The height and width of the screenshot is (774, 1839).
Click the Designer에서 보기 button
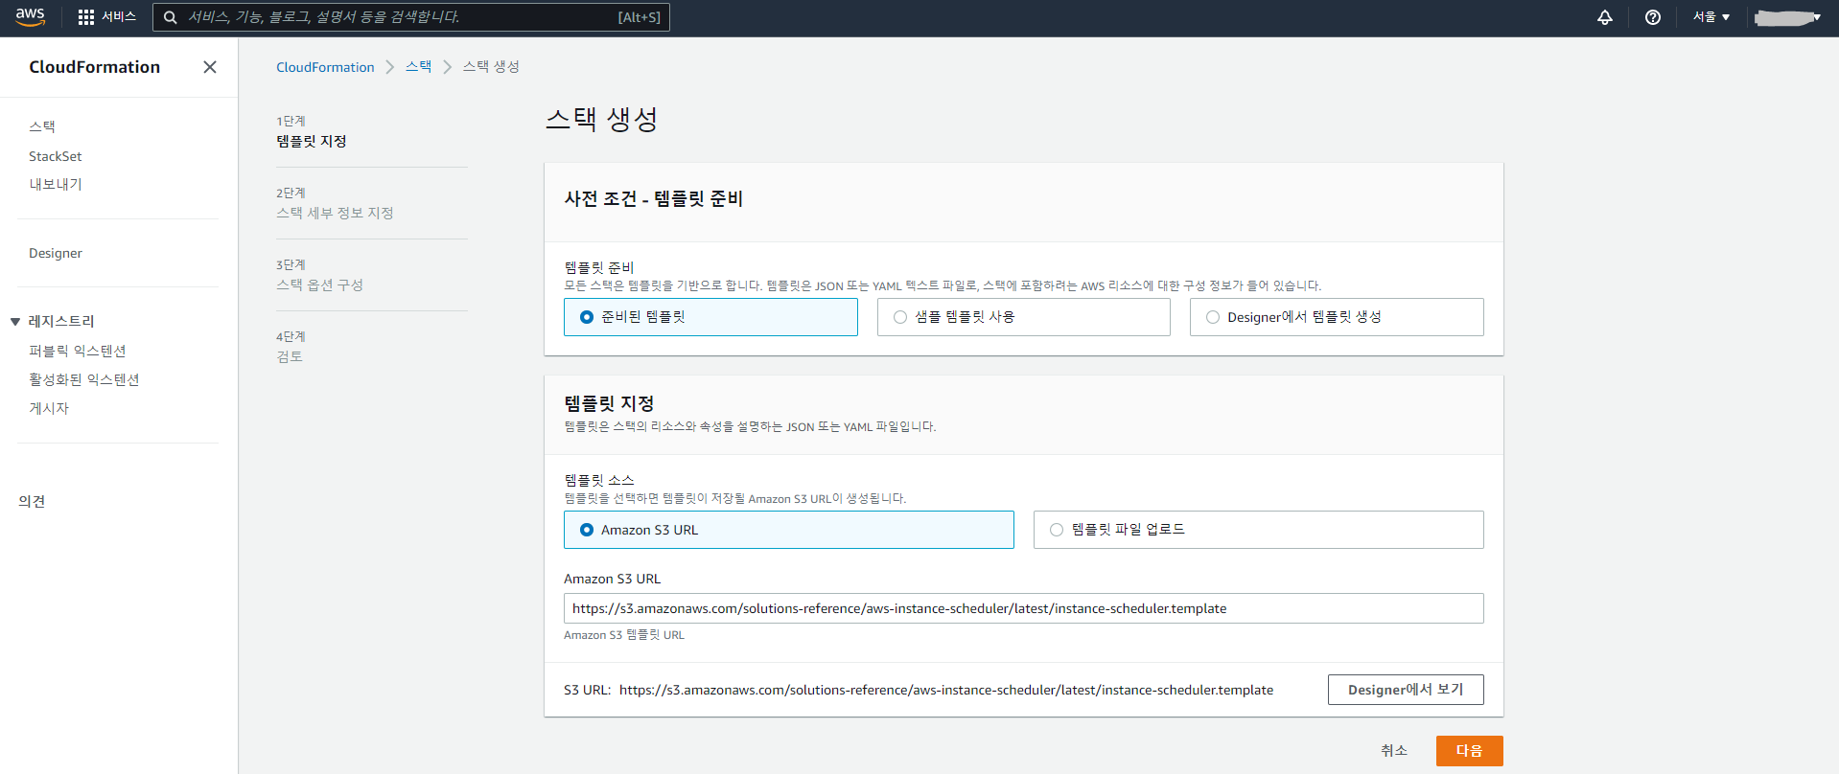pyautogui.click(x=1406, y=690)
